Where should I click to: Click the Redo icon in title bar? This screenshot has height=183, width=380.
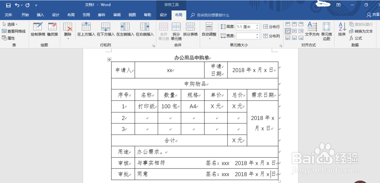(27, 5)
